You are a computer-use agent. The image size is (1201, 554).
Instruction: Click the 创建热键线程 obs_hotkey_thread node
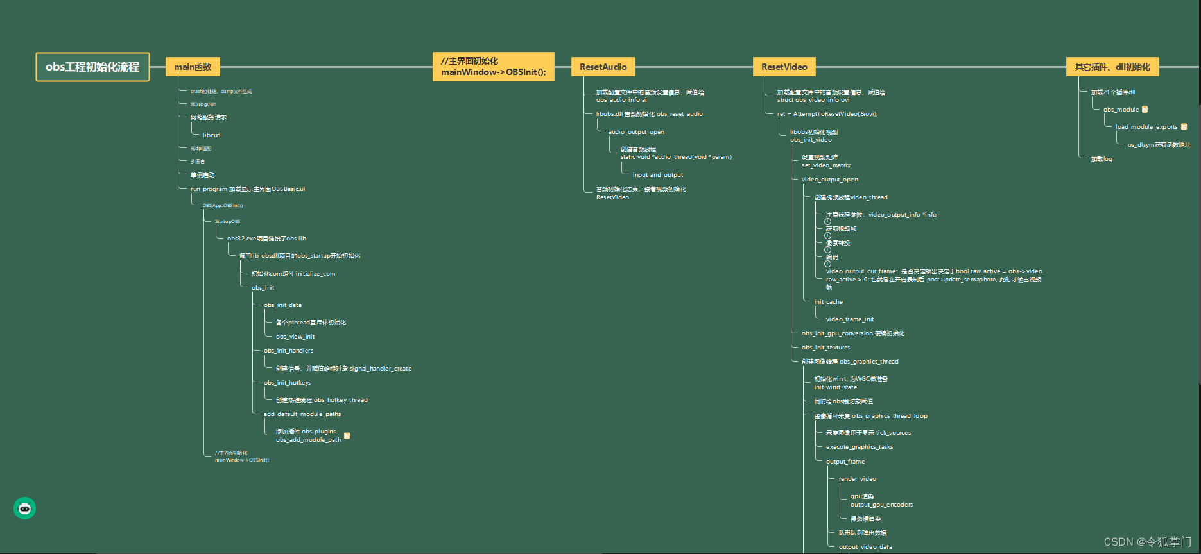pos(322,400)
